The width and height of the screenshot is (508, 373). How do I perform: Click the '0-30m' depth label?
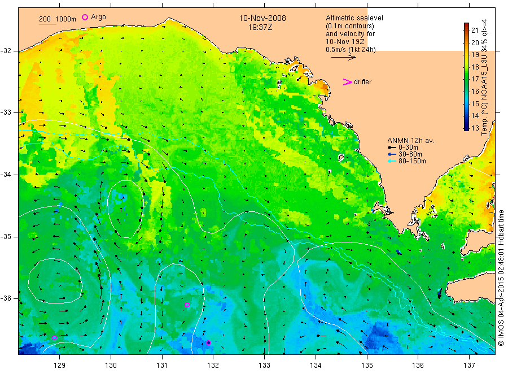click(x=408, y=148)
